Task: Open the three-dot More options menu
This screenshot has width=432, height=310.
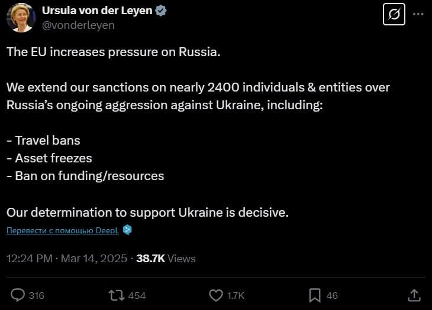Action: 418,14
